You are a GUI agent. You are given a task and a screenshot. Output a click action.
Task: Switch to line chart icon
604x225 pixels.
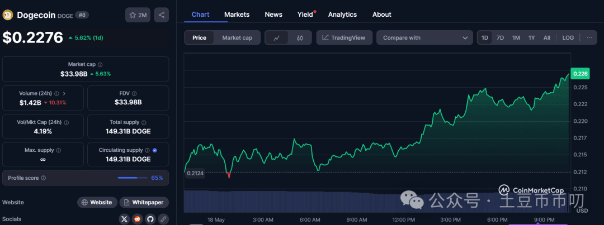coord(277,38)
